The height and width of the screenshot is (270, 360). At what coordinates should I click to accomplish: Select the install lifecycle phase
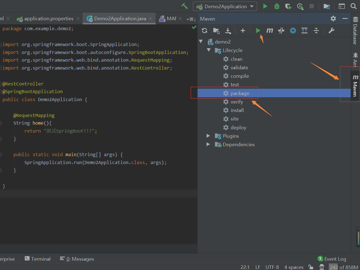tap(237, 110)
